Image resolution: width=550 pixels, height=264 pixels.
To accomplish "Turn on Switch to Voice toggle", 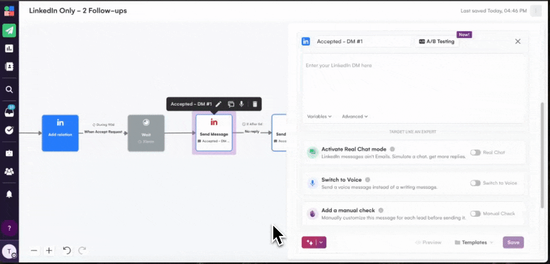I will [475, 183].
